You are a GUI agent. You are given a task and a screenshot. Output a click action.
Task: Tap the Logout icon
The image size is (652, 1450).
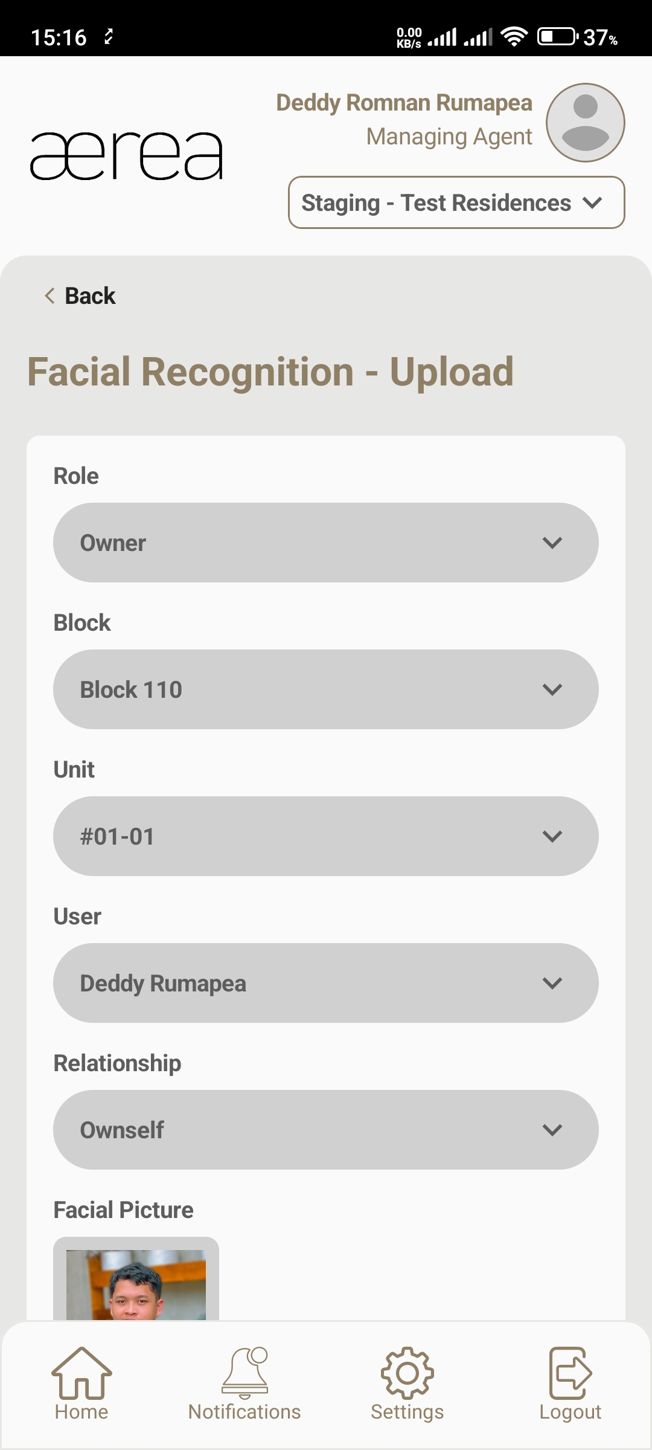(x=570, y=1373)
